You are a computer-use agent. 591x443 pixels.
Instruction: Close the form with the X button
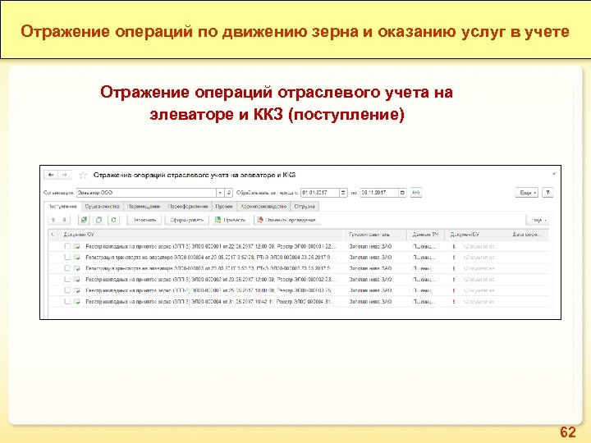(554, 174)
